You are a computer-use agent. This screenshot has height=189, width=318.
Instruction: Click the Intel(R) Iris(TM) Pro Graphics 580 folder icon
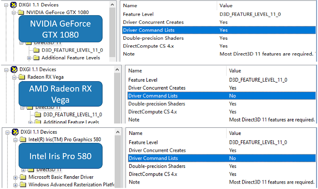click(21, 139)
